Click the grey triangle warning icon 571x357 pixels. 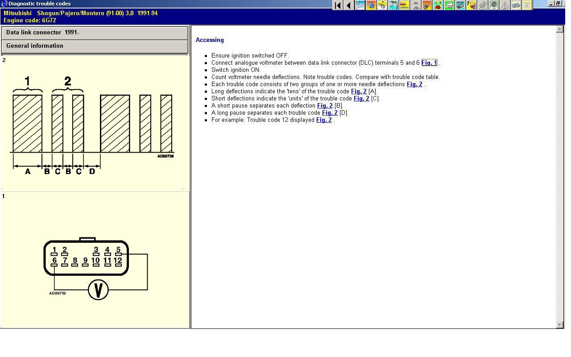pyautogui.click(x=505, y=5)
